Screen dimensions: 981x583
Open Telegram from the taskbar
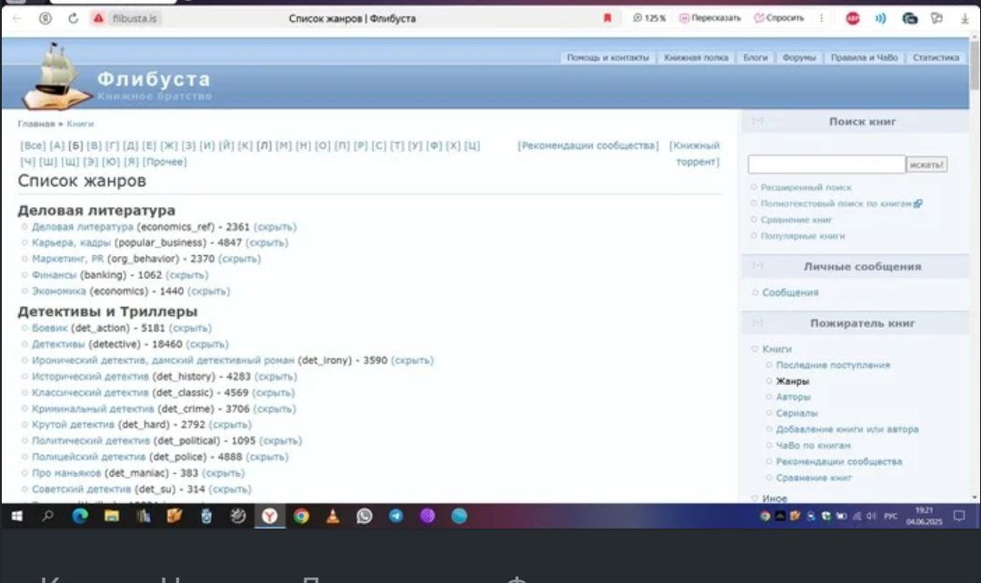[396, 516]
